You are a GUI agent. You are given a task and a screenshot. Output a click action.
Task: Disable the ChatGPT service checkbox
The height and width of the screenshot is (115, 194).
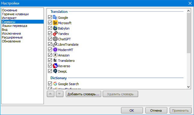pos(50,39)
